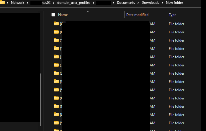Screen dimensions: 206x131
Task: Open the first folder icon in the list
Action: click(56, 24)
